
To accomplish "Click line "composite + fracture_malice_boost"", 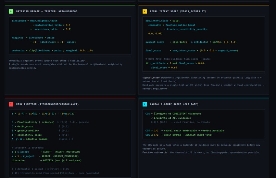I will 172,25.
